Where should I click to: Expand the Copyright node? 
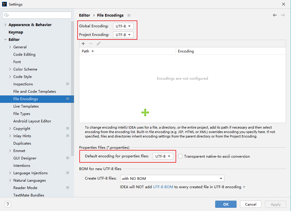(10, 128)
